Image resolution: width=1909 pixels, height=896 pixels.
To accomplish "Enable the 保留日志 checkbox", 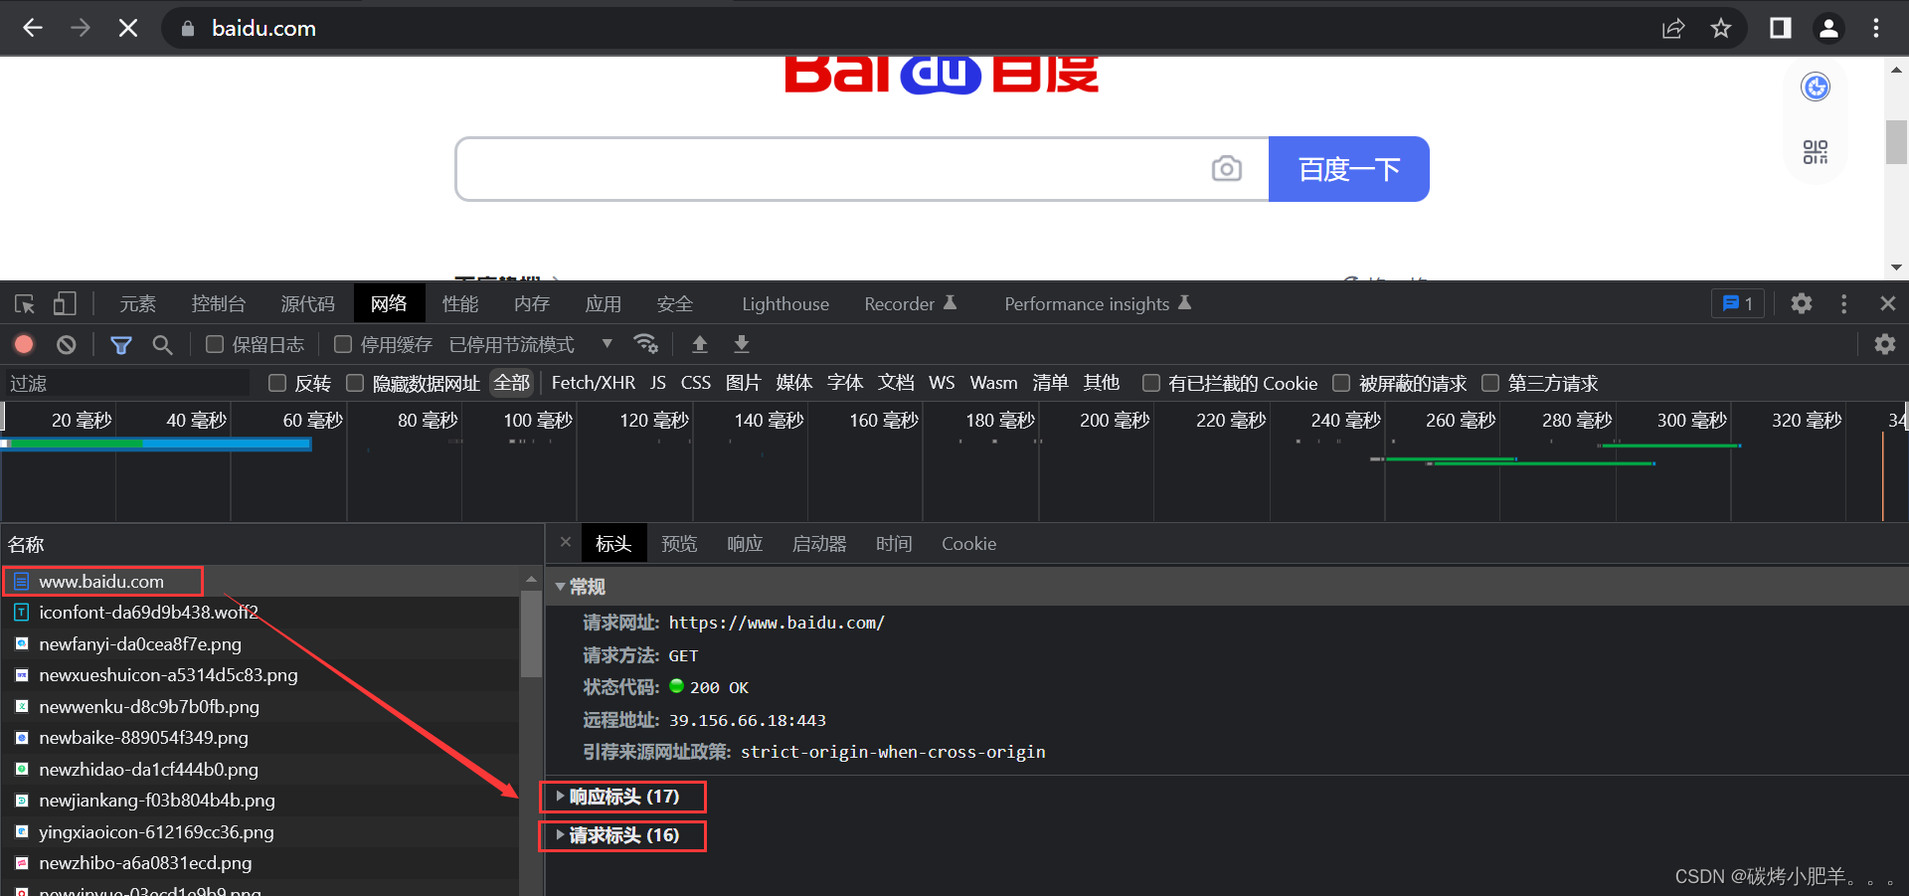I will tap(215, 344).
